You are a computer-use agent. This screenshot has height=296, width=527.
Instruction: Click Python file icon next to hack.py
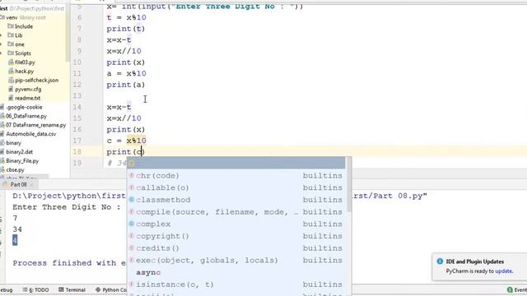coord(11,72)
